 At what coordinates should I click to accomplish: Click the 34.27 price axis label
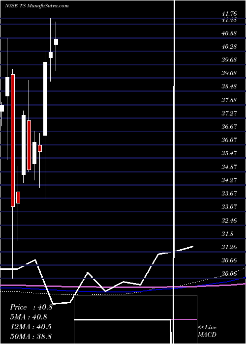click(x=229, y=180)
